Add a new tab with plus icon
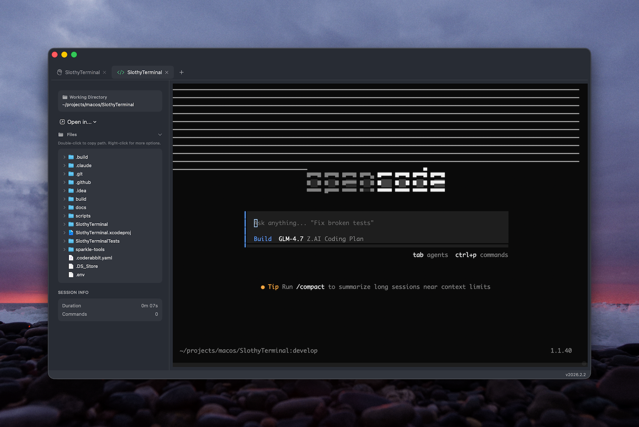The height and width of the screenshot is (427, 639). tap(181, 72)
